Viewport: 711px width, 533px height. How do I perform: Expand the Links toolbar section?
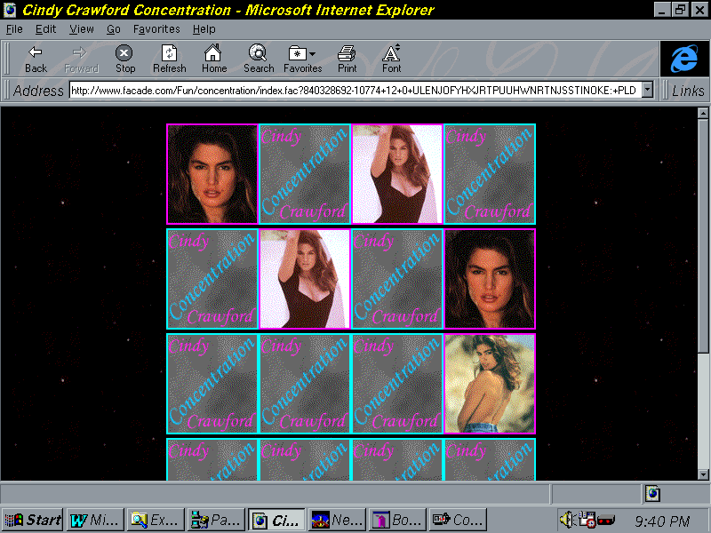(x=687, y=90)
